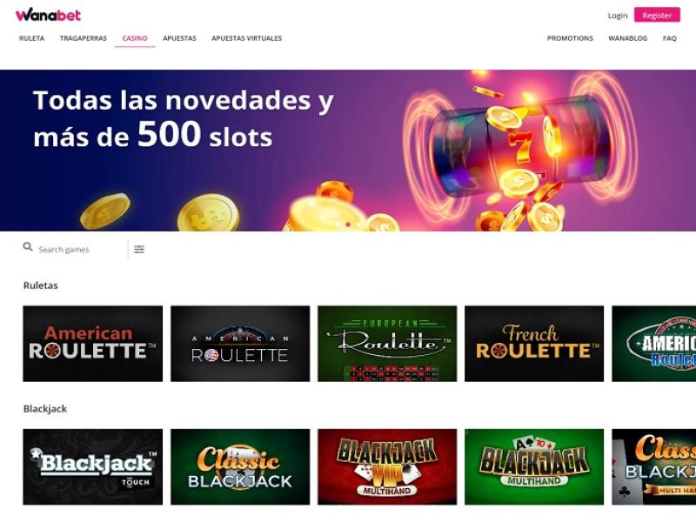Open the European Roulette thumbnail

click(387, 344)
